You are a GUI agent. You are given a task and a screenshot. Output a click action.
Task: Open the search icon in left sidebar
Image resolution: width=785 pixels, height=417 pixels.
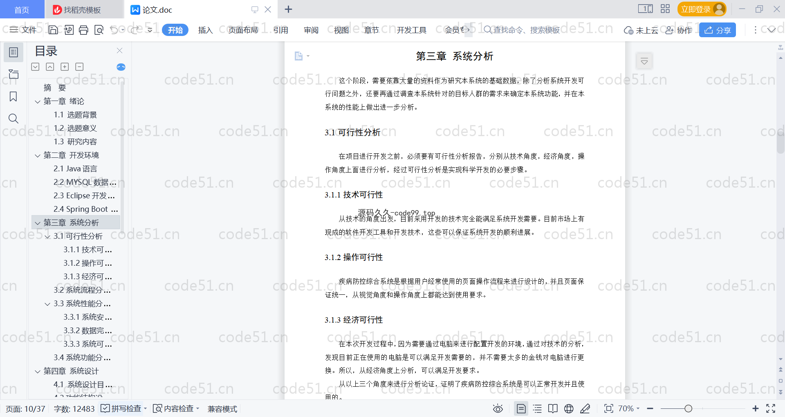tap(13, 119)
